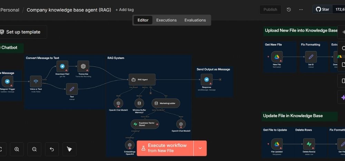Screen dimensions: 345x161
Task: Select the OpenAI Chat Model2 node
Action: pos(181,124)
